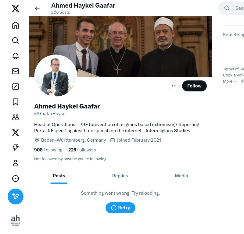Follow Ahmed Haykel Gaafar
244x234 pixels.
click(194, 86)
